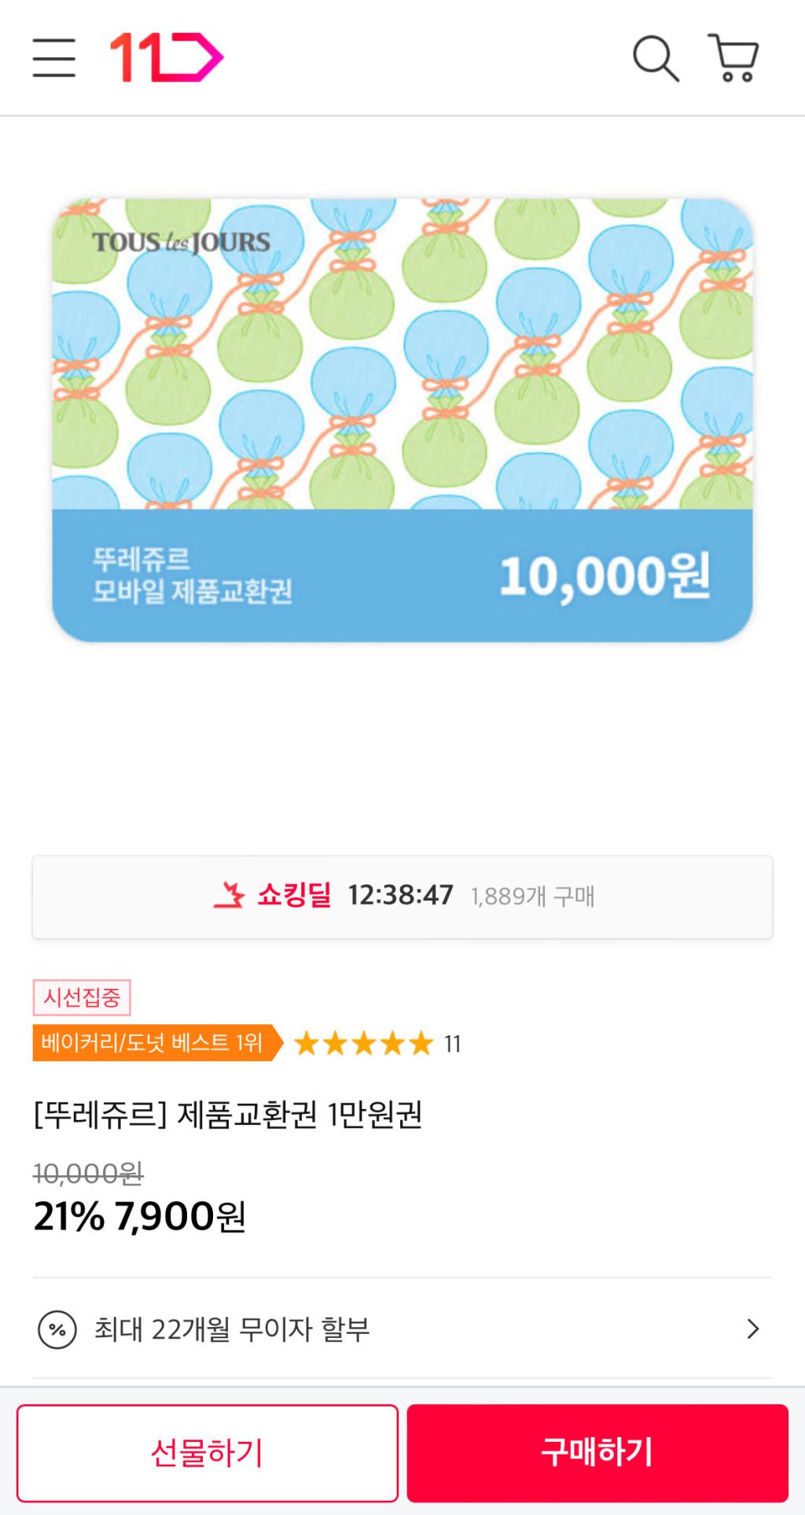805x1515 pixels.
Task: Click the 구매하기 buy button
Action: point(597,1452)
